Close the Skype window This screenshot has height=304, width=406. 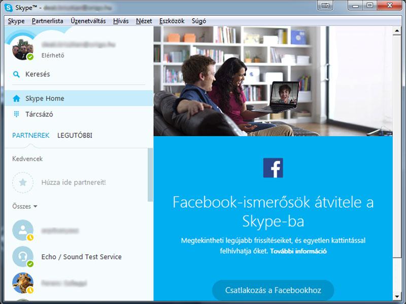[x=390, y=6]
